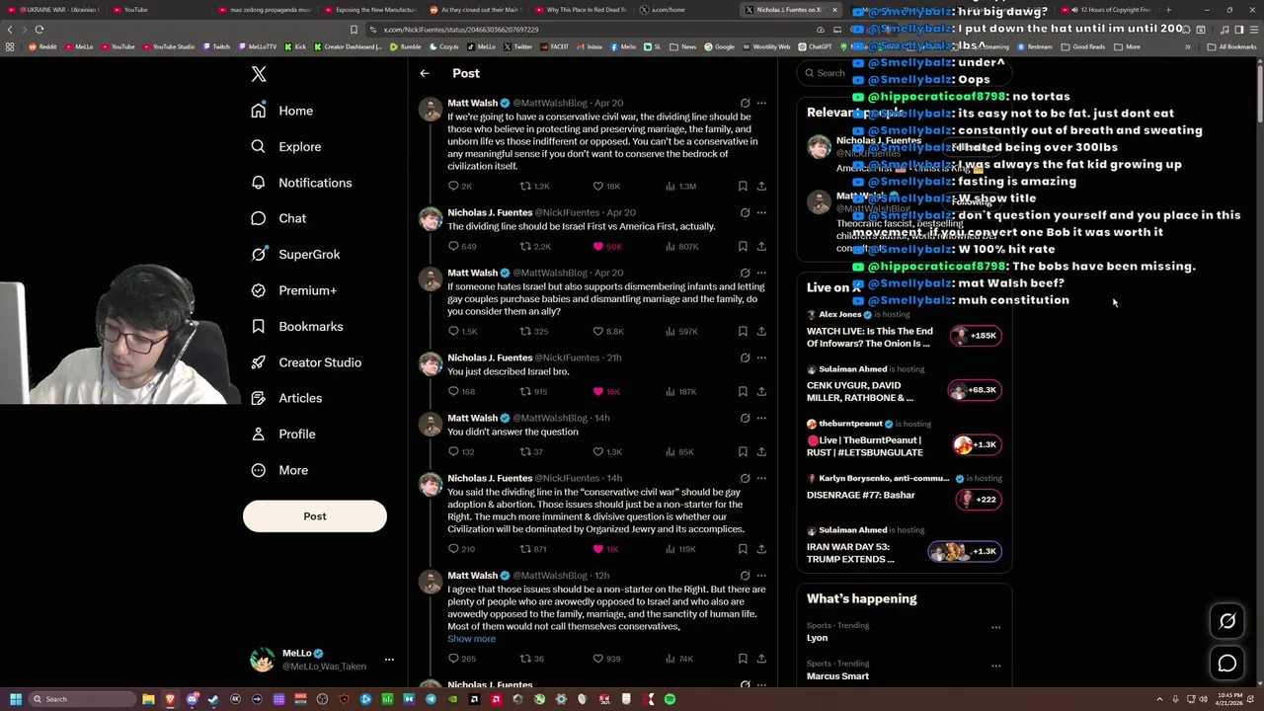Reply to the post with 210 replies
Image resolution: width=1264 pixels, height=711 pixels.
[x=461, y=548]
